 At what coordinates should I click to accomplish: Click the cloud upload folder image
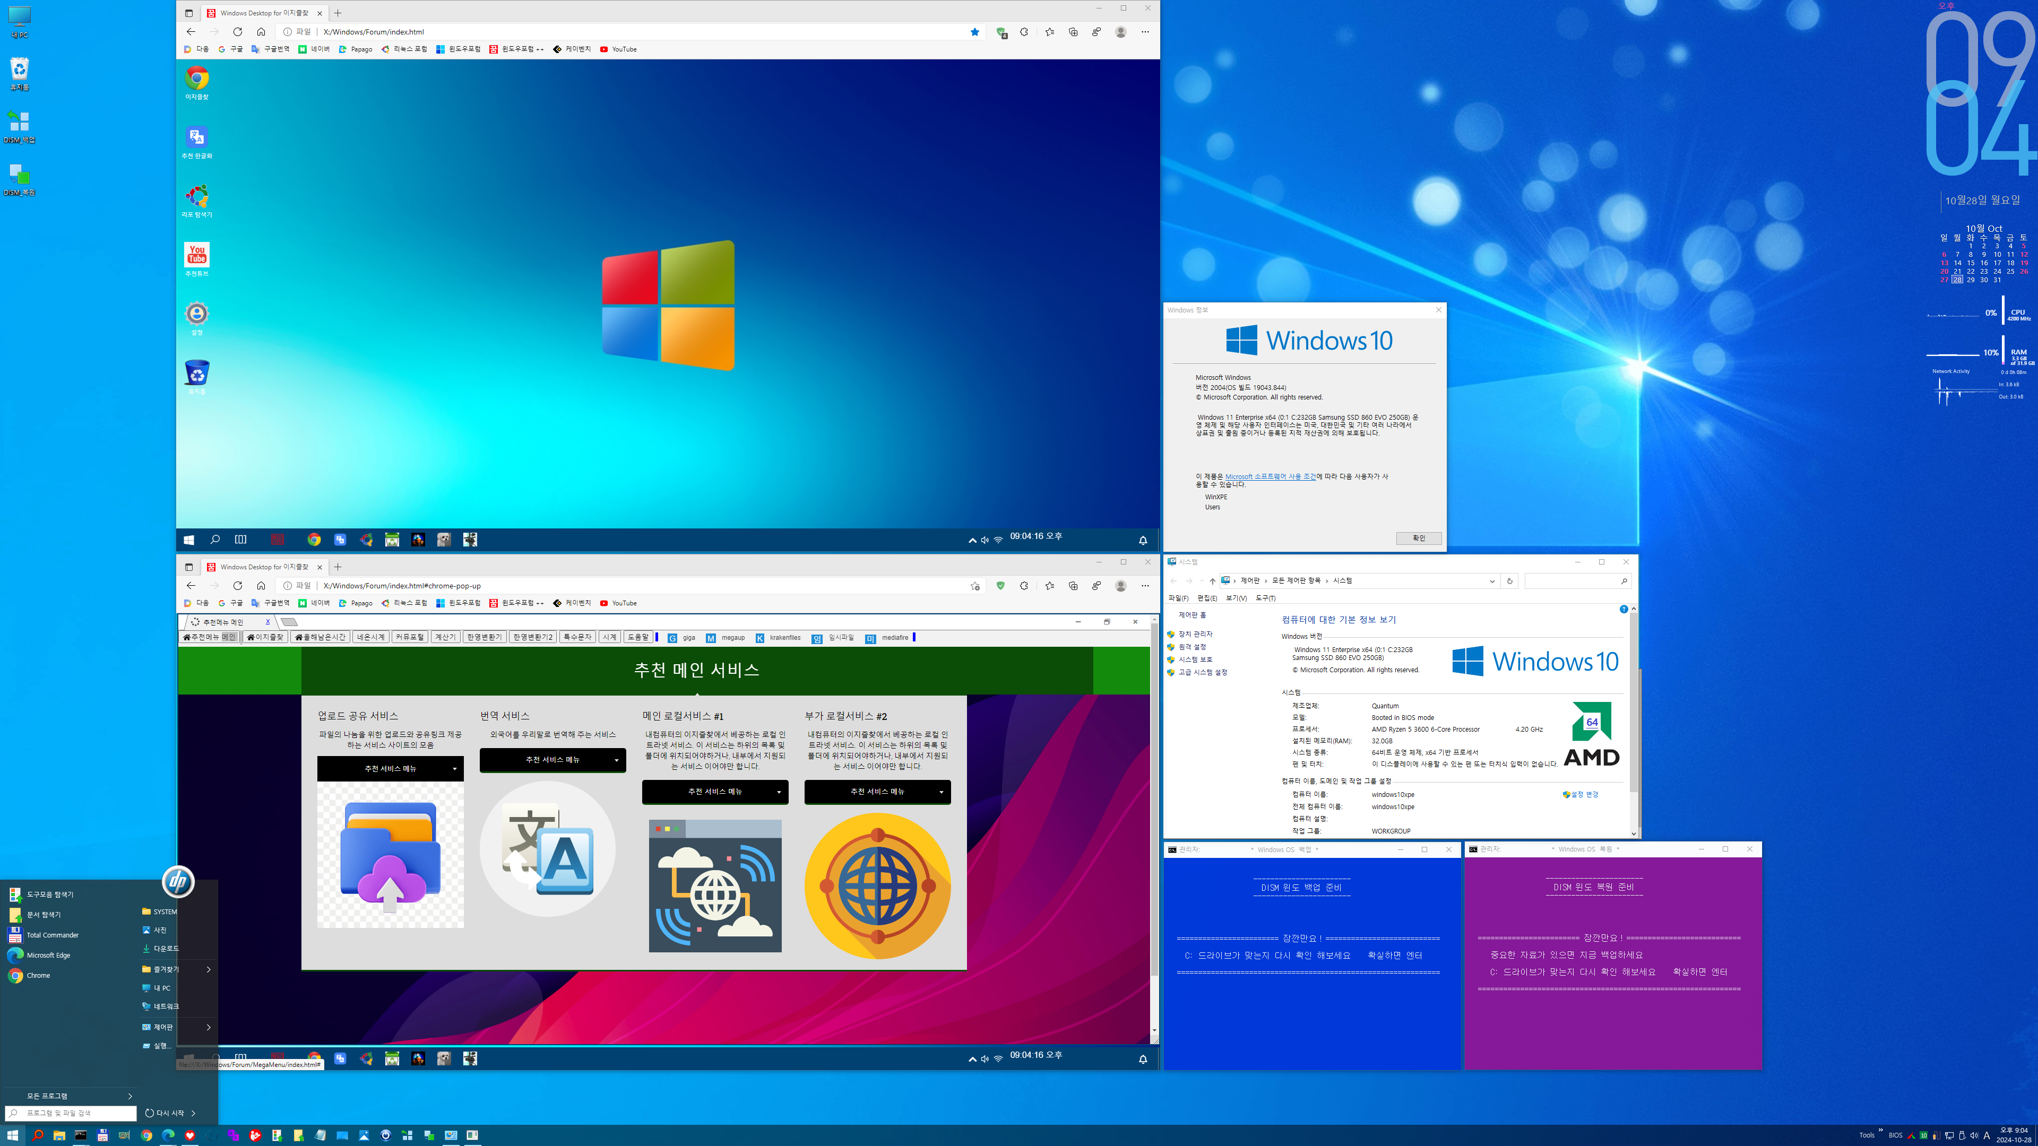point(390,856)
